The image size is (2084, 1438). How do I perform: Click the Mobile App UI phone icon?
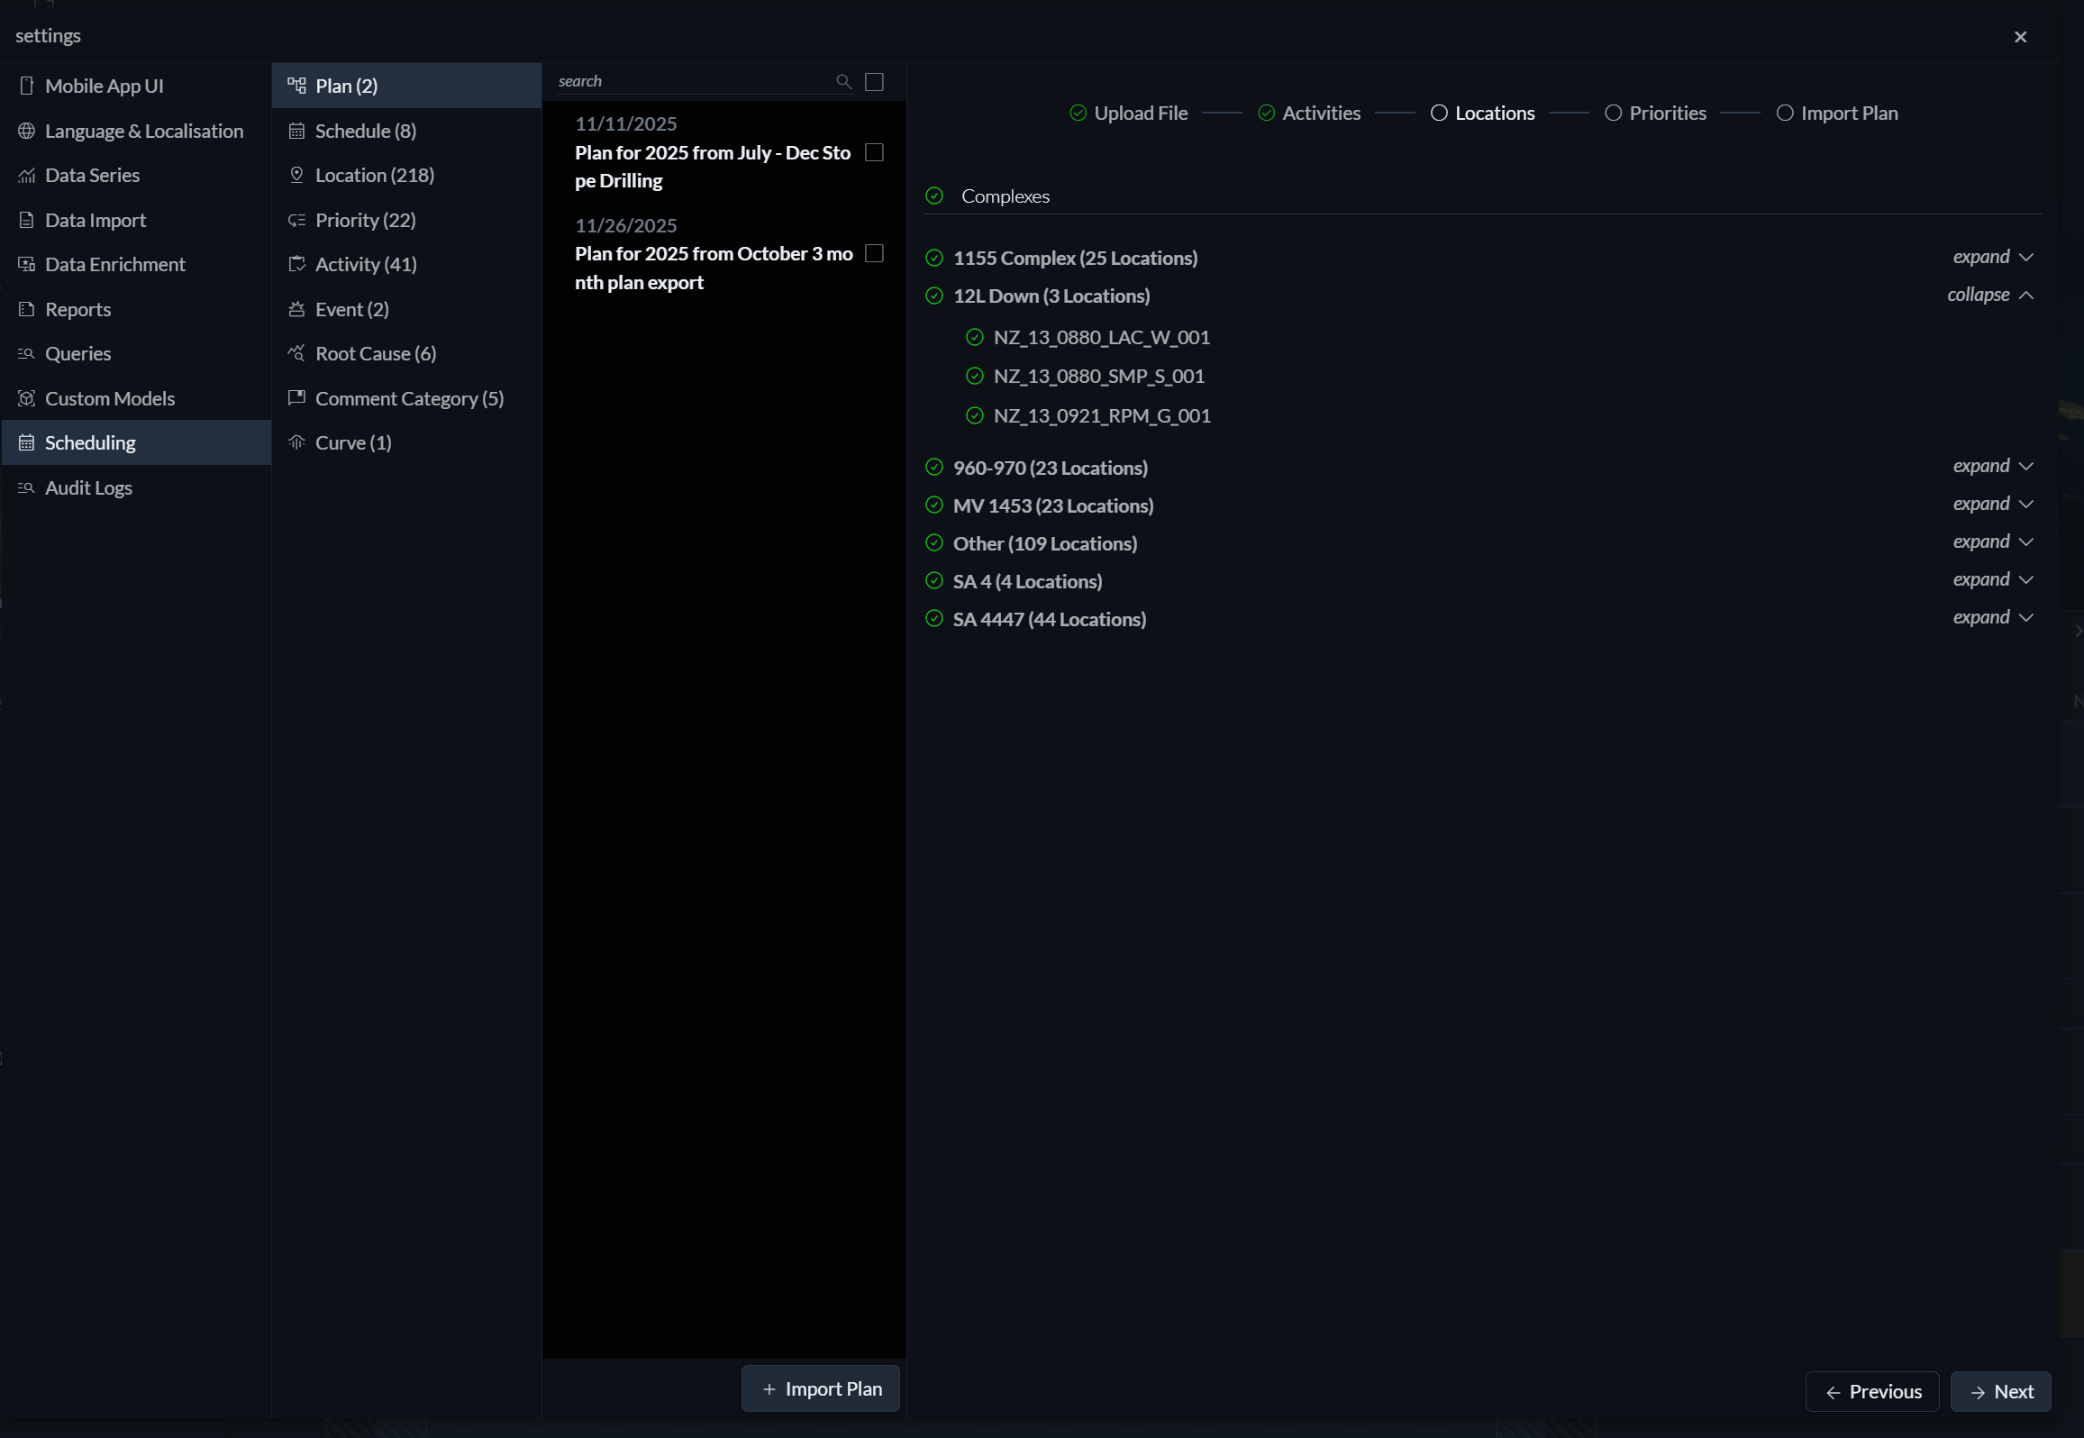click(27, 86)
